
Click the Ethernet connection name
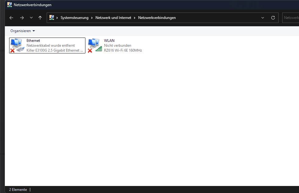coord(33,41)
